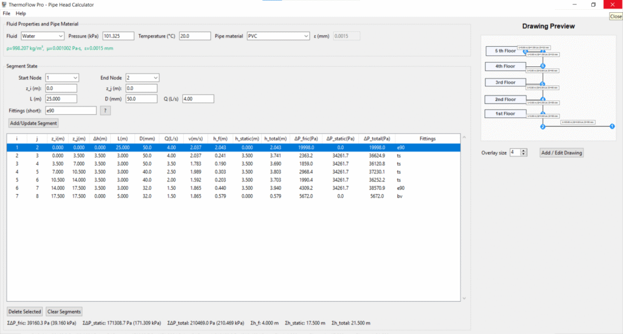Restore the window using the title bar button
623x334 pixels.
593,4
